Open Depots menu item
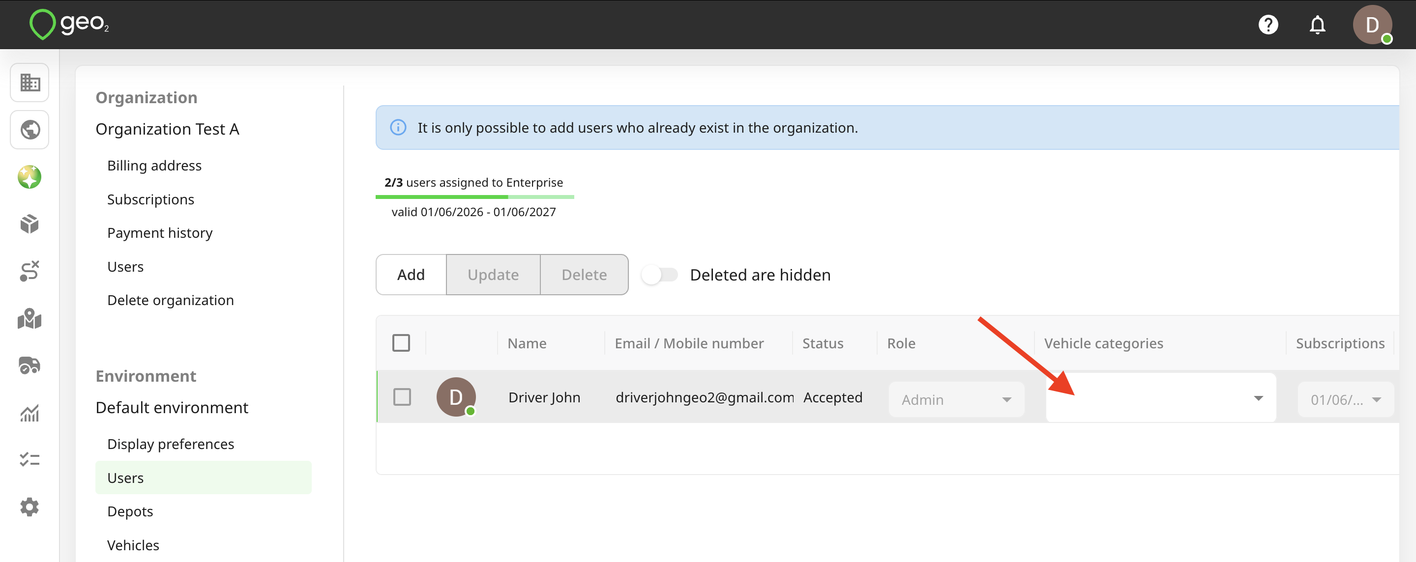The width and height of the screenshot is (1416, 562). pyautogui.click(x=130, y=511)
